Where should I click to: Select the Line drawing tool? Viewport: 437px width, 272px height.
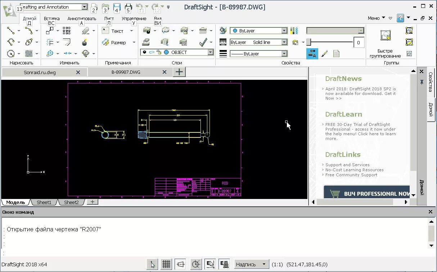pos(11,31)
